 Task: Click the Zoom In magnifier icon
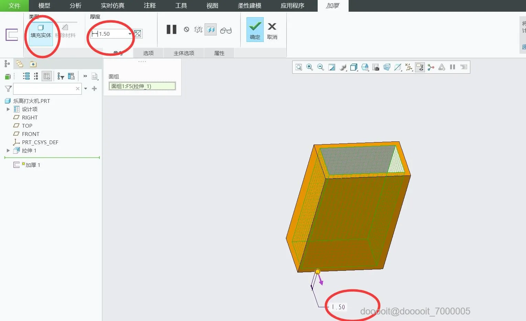(x=310, y=67)
